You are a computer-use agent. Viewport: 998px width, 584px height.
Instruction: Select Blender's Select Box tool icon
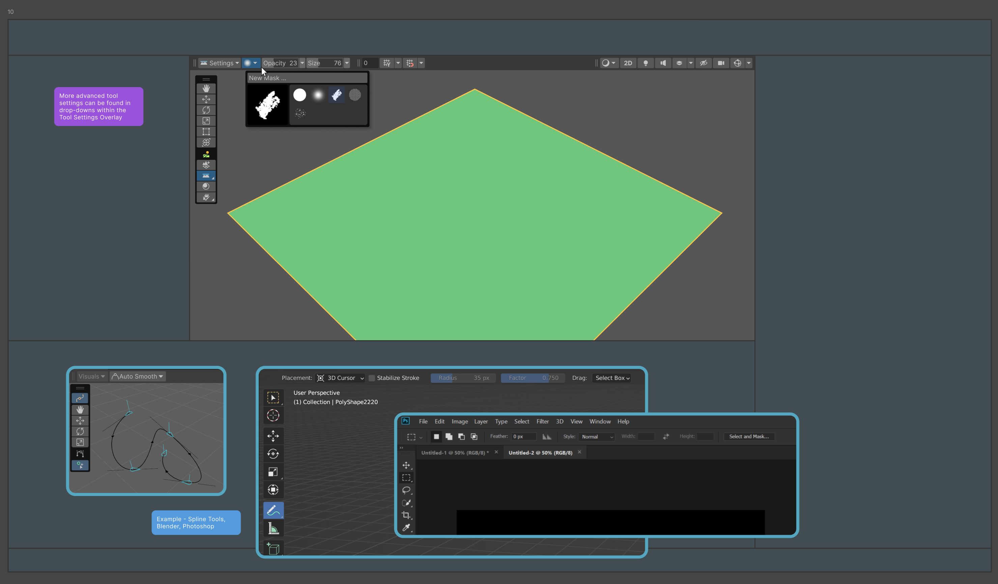click(273, 398)
